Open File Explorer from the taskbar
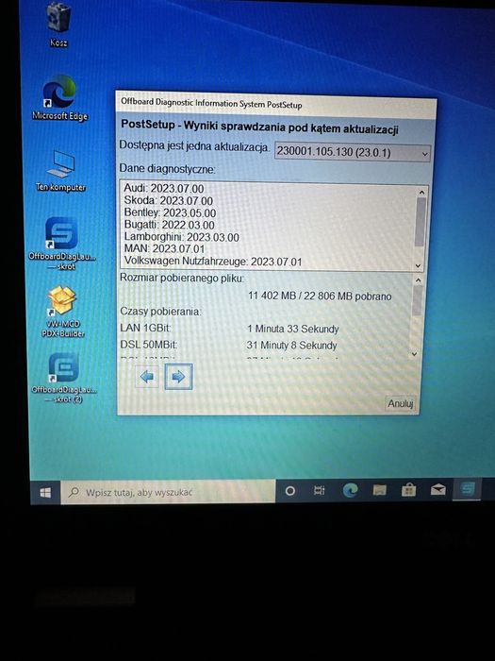The height and width of the screenshot is (661, 495). click(x=380, y=489)
